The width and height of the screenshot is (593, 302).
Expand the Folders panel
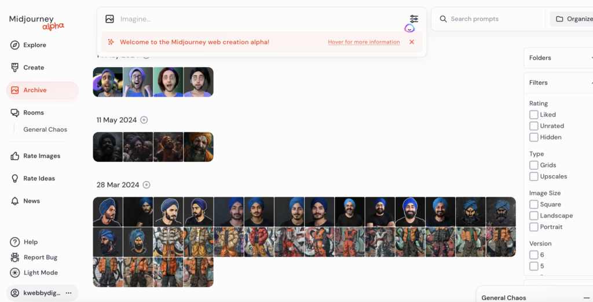tap(558, 58)
